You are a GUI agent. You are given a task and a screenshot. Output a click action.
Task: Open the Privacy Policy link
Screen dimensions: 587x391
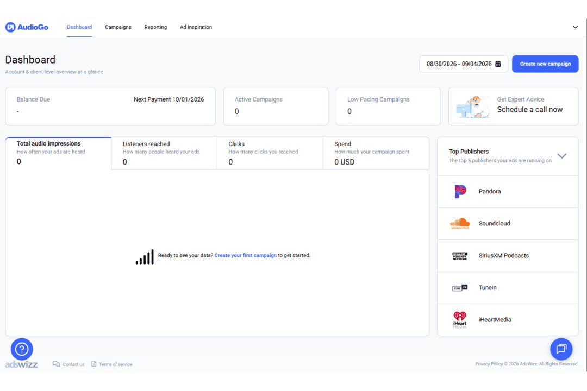[x=489, y=364]
